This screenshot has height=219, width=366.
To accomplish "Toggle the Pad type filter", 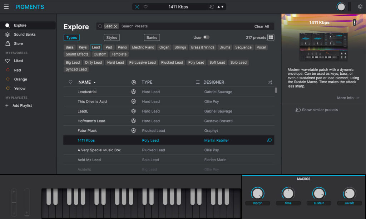I will pos(109,47).
